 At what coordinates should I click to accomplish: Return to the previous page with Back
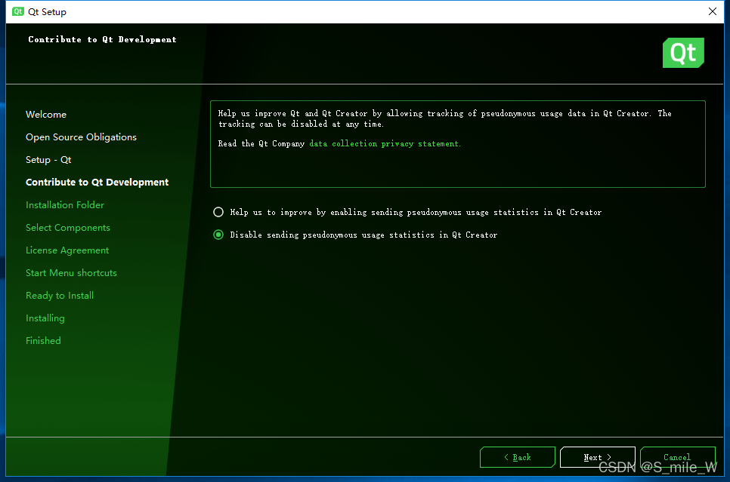coord(517,457)
